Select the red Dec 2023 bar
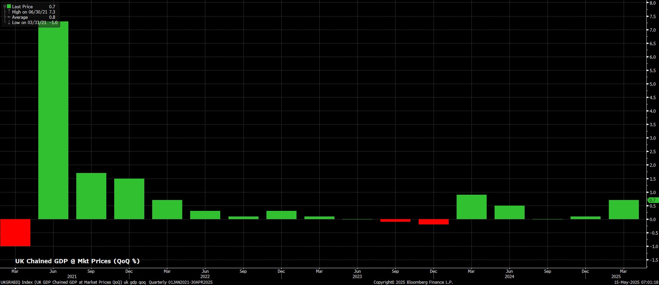This screenshot has width=659, height=285. [434, 222]
